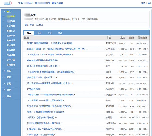Open thread 《天下》(拒绝出版 更新慢)
152x136 pixels.
click(x=42, y=118)
